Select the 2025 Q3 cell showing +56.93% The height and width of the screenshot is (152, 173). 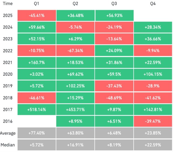coord(114,15)
